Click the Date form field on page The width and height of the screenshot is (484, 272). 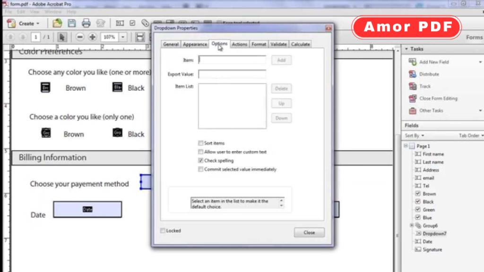pyautogui.click(x=87, y=209)
